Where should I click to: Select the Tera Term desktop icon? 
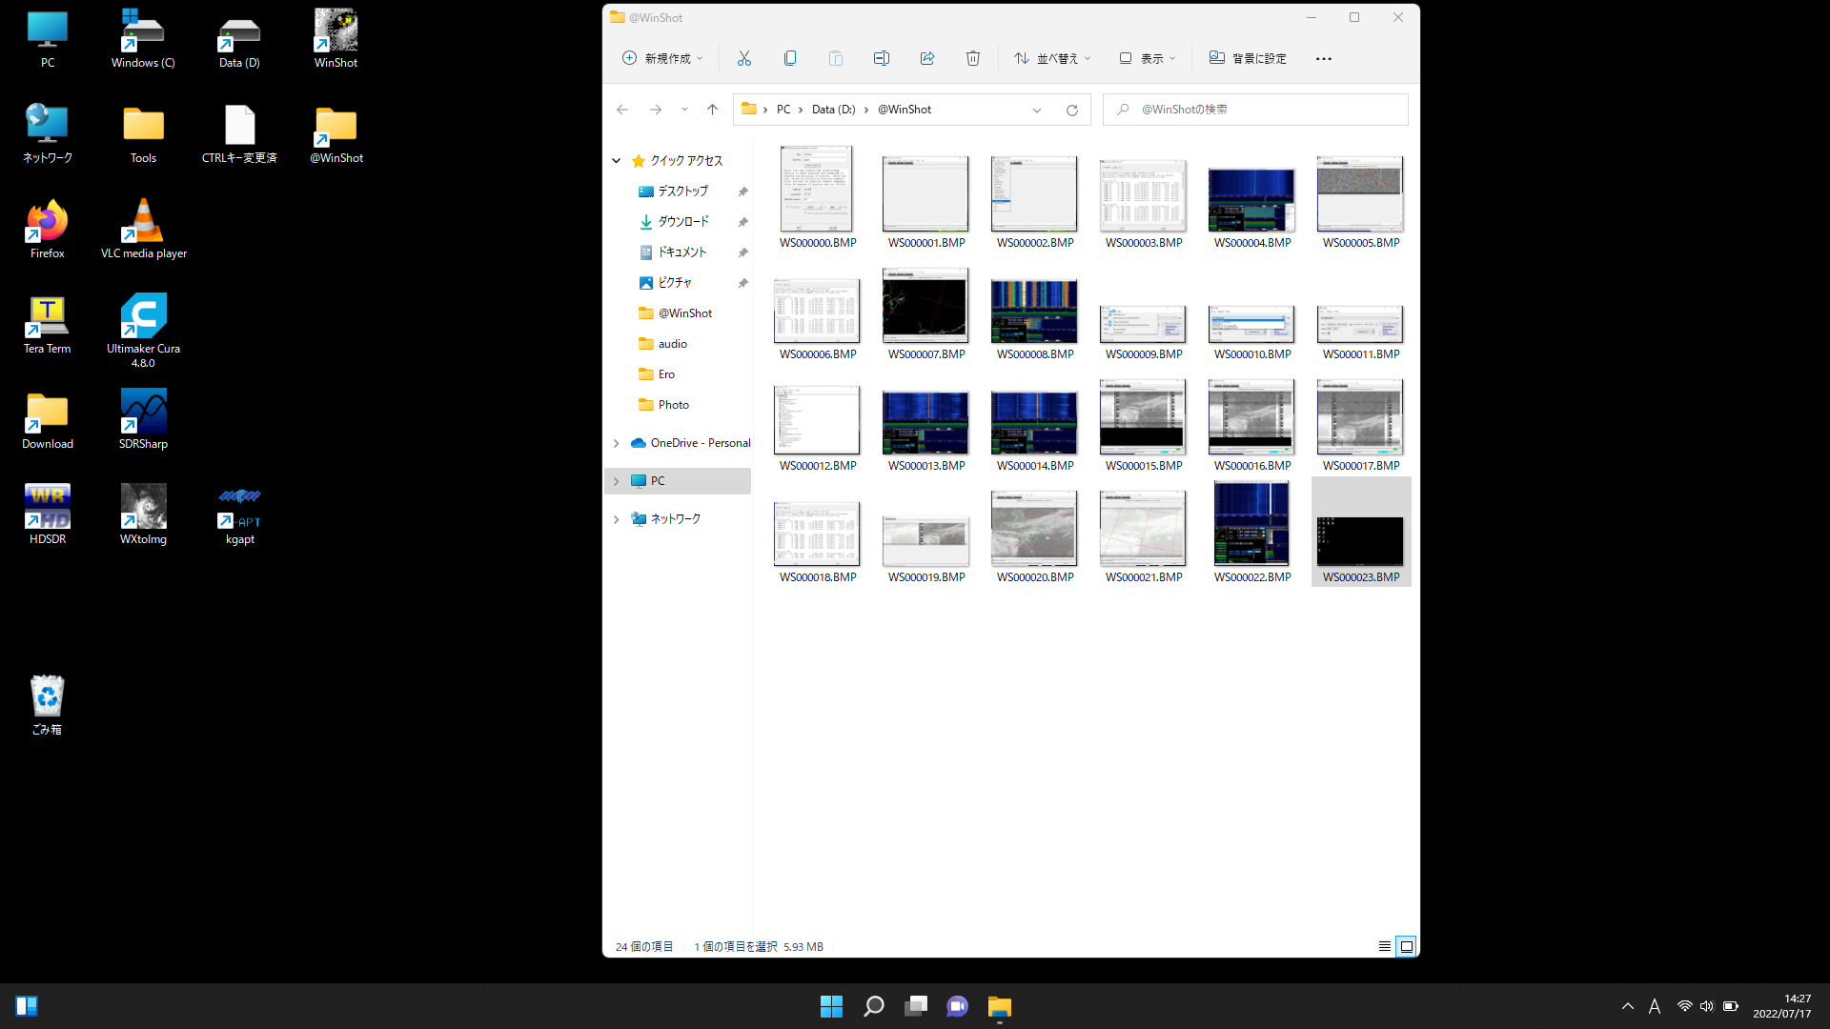[x=48, y=324]
